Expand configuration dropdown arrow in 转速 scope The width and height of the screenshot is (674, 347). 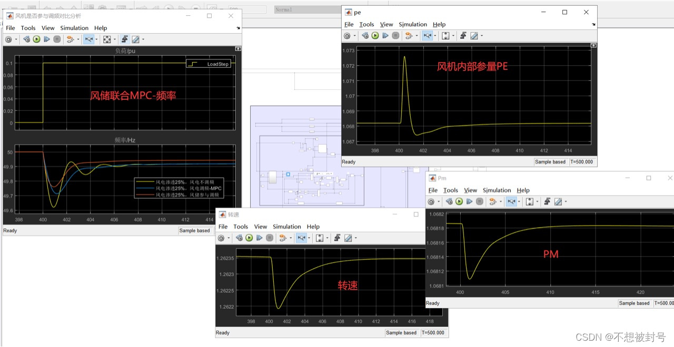tap(229, 238)
